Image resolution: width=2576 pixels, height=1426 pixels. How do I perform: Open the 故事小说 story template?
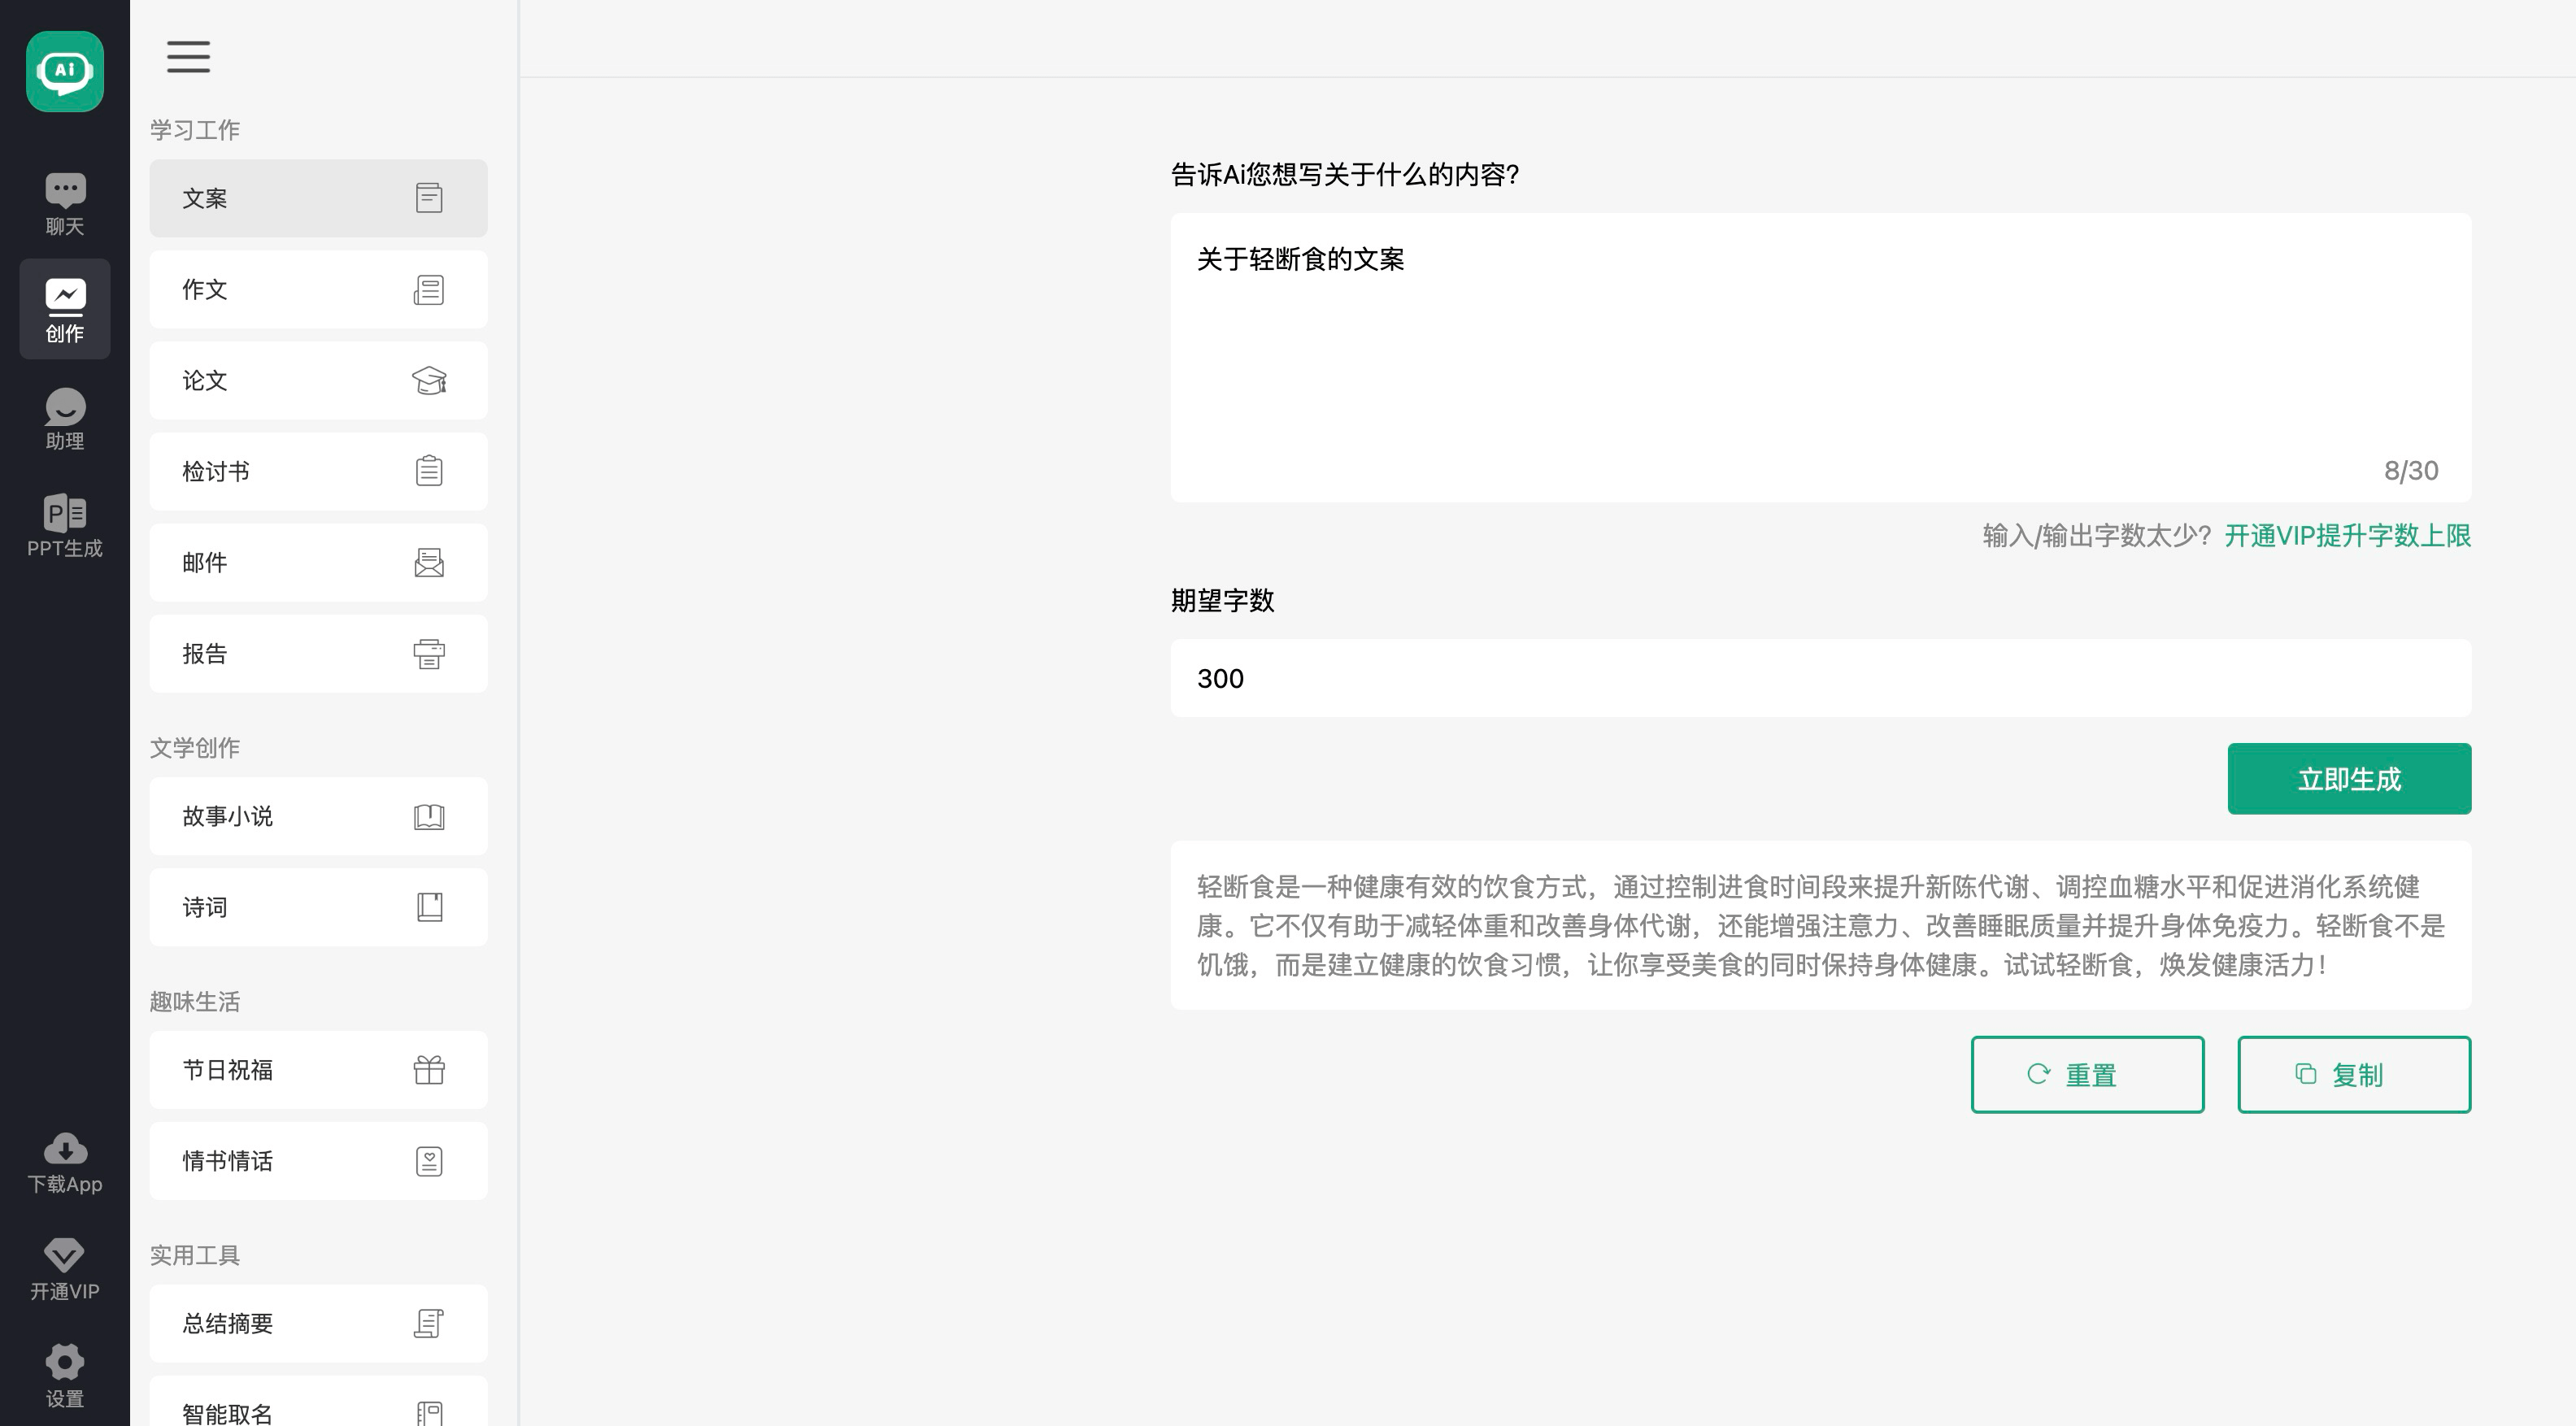click(x=318, y=817)
